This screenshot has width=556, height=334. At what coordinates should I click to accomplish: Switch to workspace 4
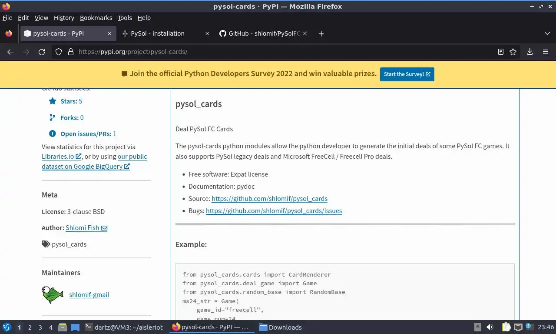pos(51,327)
